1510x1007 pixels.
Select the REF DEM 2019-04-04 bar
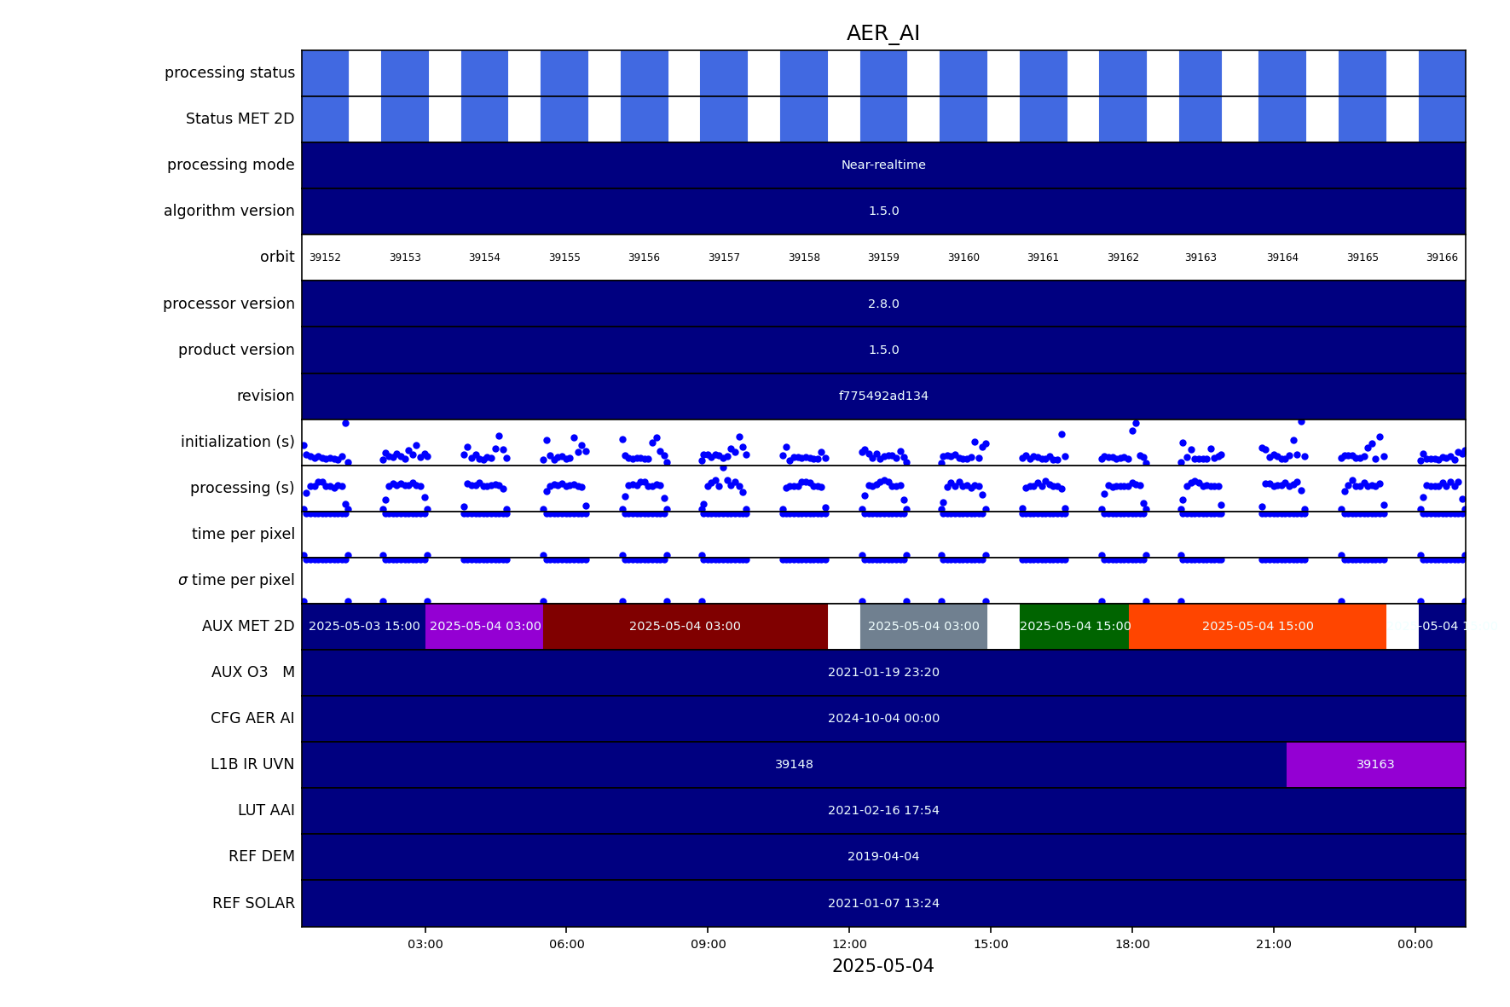click(x=883, y=857)
